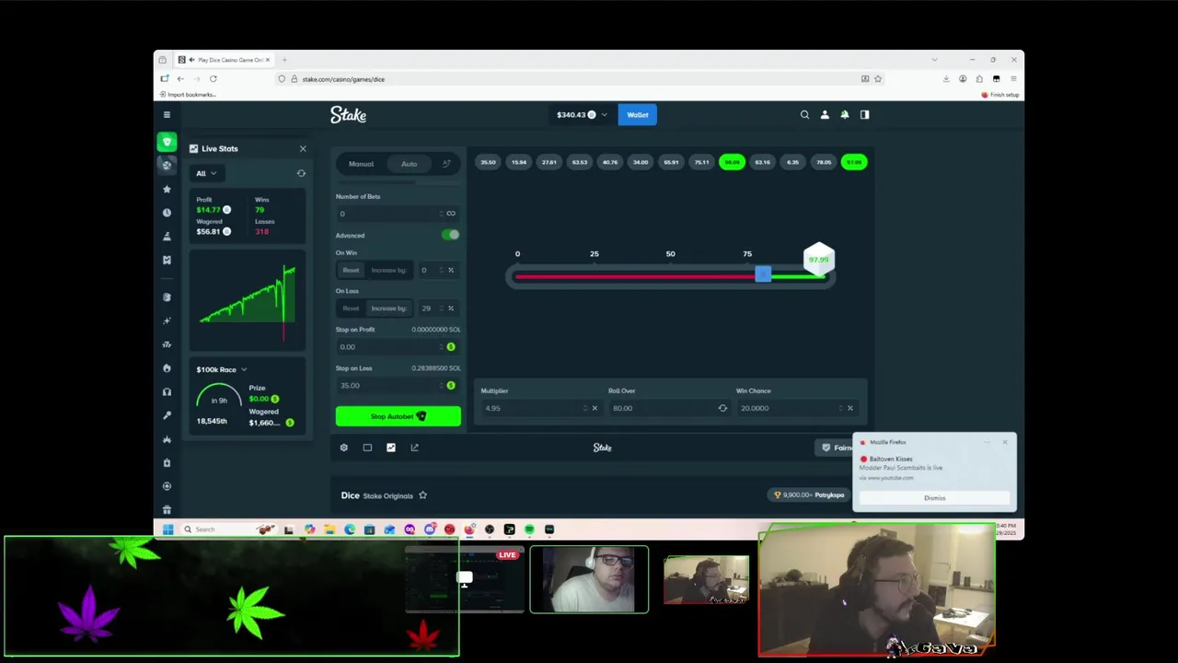
Task: Add Dice to favourites star
Action: pos(422,495)
